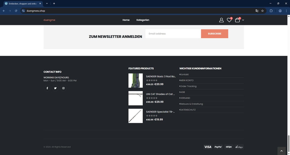290x155 pixels.
Task: Open the browser tab search dropdown
Action: coord(47,3)
